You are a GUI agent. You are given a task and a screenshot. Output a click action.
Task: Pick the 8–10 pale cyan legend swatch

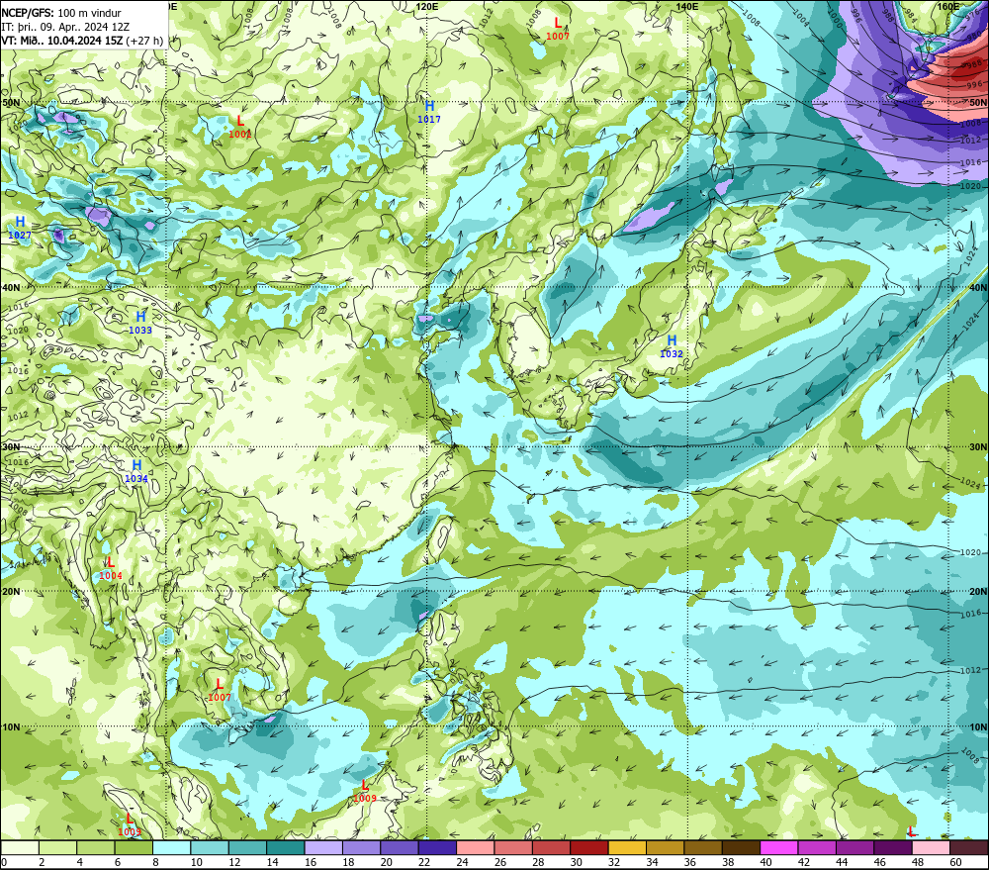[172, 847]
